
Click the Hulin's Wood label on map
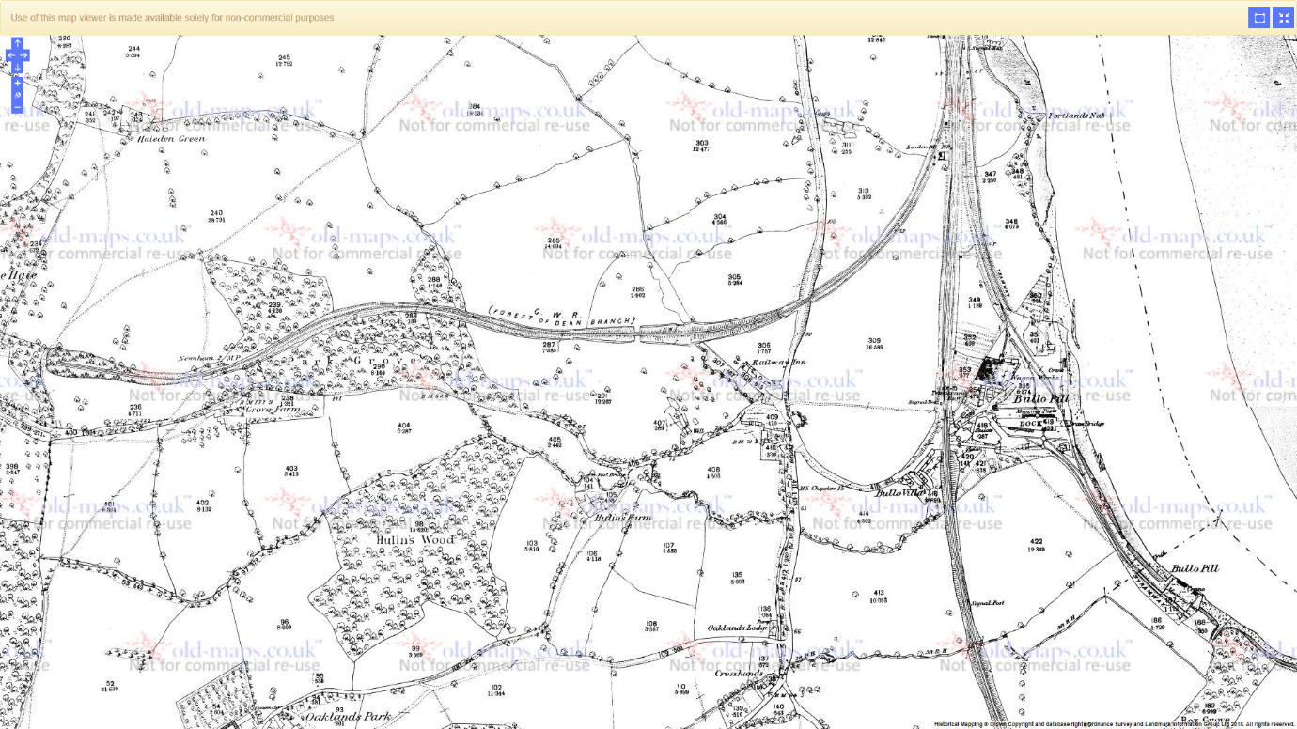pos(414,540)
